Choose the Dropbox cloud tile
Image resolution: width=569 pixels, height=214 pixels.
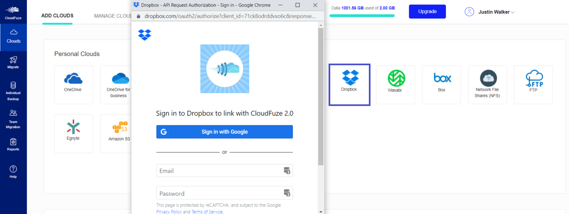pos(350,85)
